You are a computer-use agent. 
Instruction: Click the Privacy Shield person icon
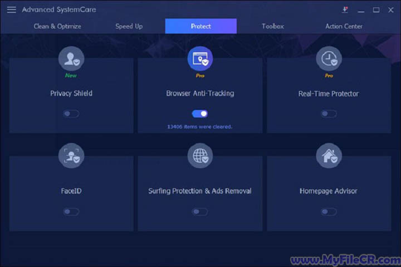(x=71, y=58)
